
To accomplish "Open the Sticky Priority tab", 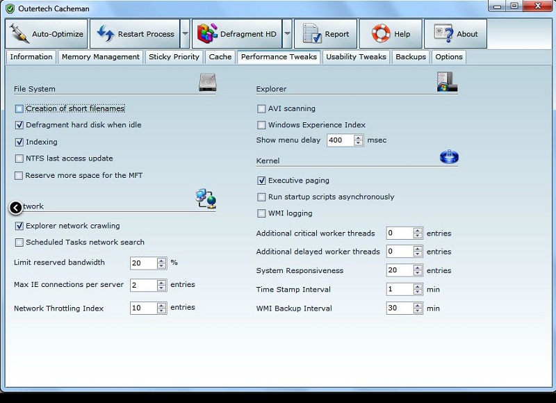I will point(174,57).
